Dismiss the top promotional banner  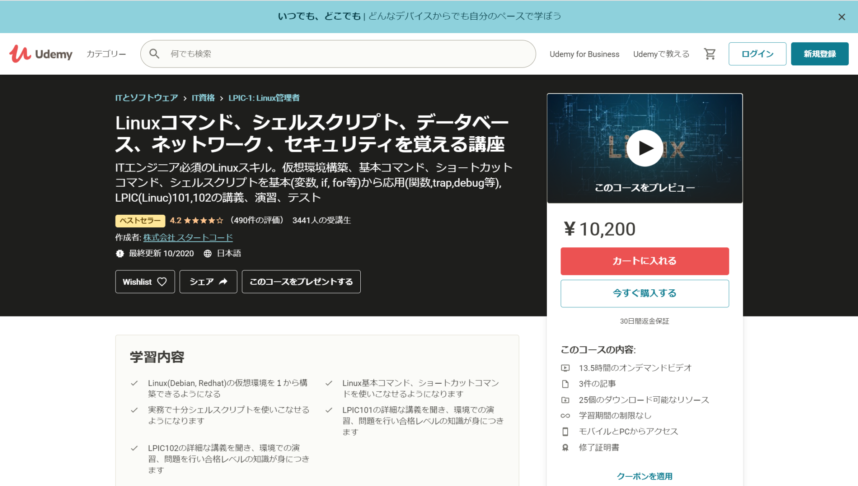click(x=842, y=17)
